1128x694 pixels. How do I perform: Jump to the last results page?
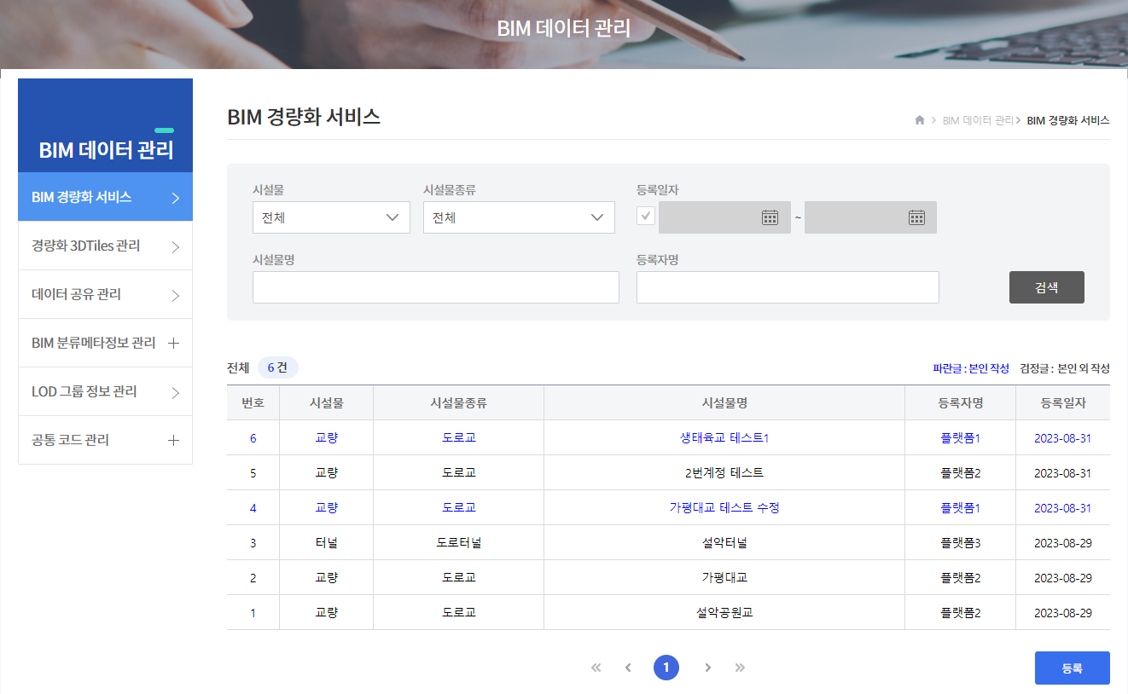(x=740, y=668)
